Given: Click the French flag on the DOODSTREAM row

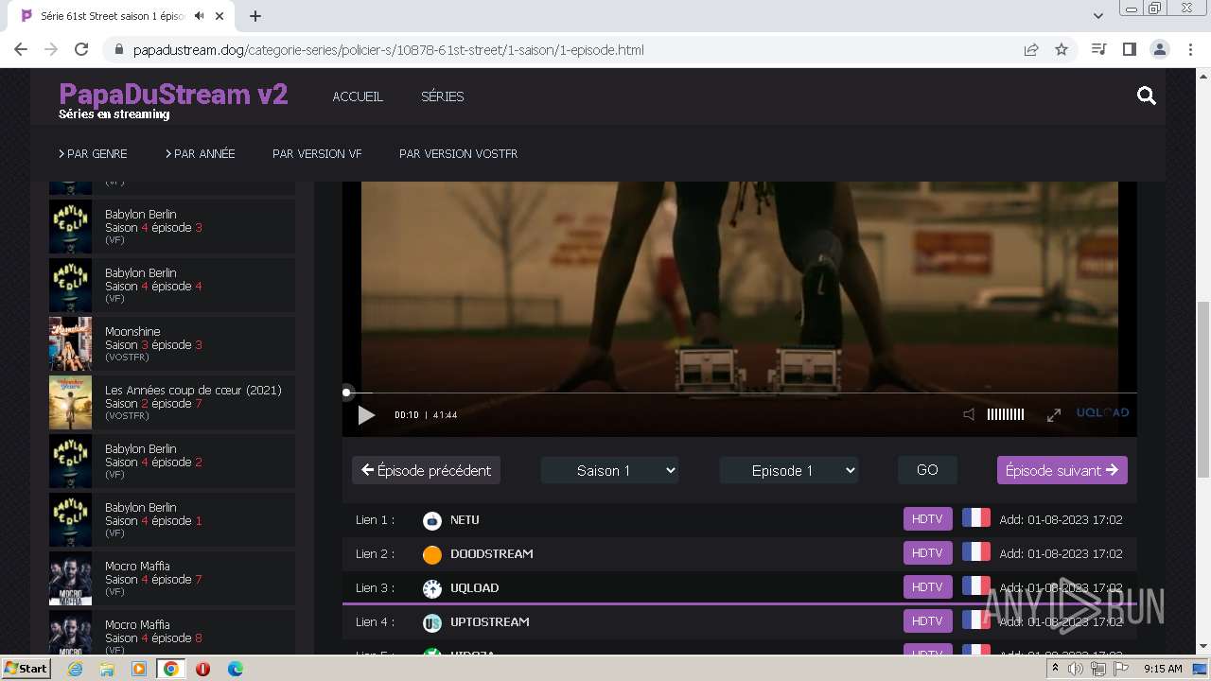Looking at the screenshot, I should point(976,552).
